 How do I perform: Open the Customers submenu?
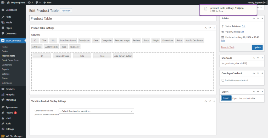tap(7, 65)
